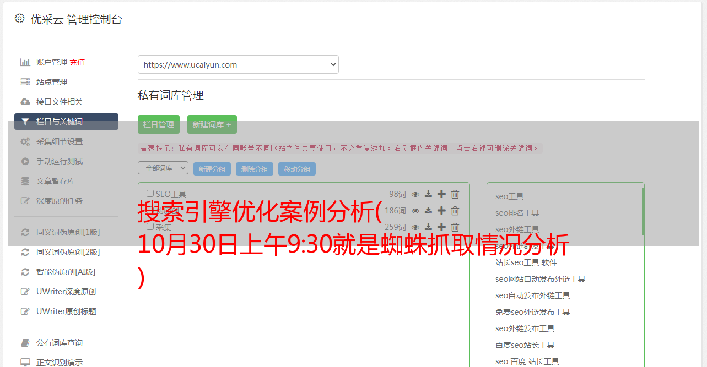707x367 pixels.
Task: Open the 全部词库 group dropdown
Action: tap(163, 168)
